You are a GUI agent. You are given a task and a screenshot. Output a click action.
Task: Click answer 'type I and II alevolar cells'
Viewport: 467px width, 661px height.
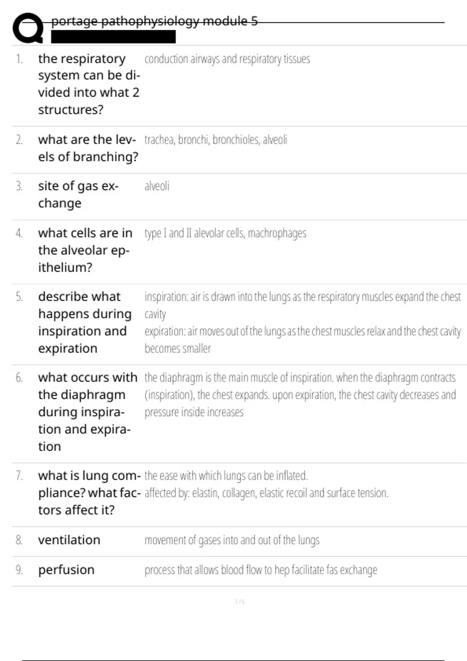point(225,233)
